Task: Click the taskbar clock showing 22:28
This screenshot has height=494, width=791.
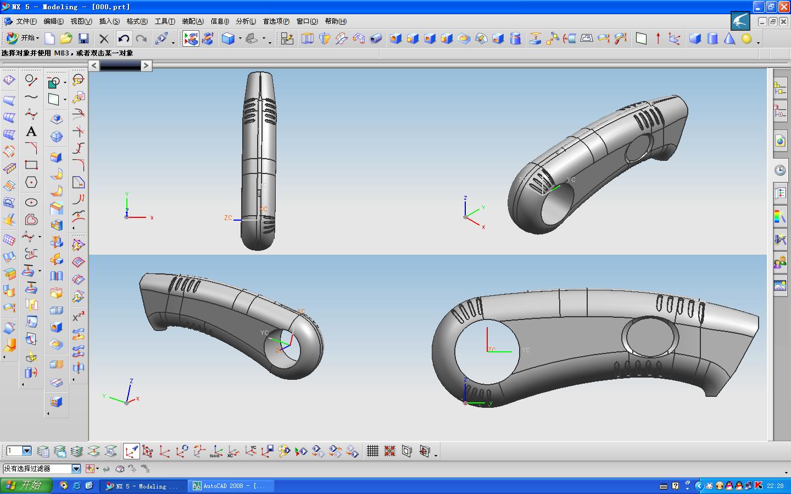Action: (x=775, y=486)
